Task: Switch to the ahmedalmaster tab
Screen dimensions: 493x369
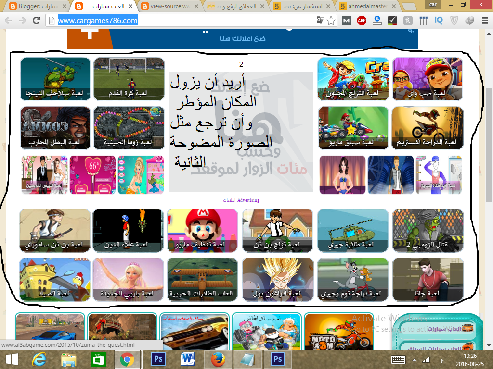Action: pos(368,6)
